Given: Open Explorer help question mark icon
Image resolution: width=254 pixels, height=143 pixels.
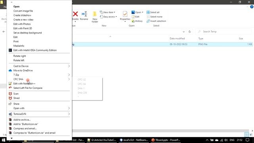Looking at the screenshot, I should pos(252,7).
